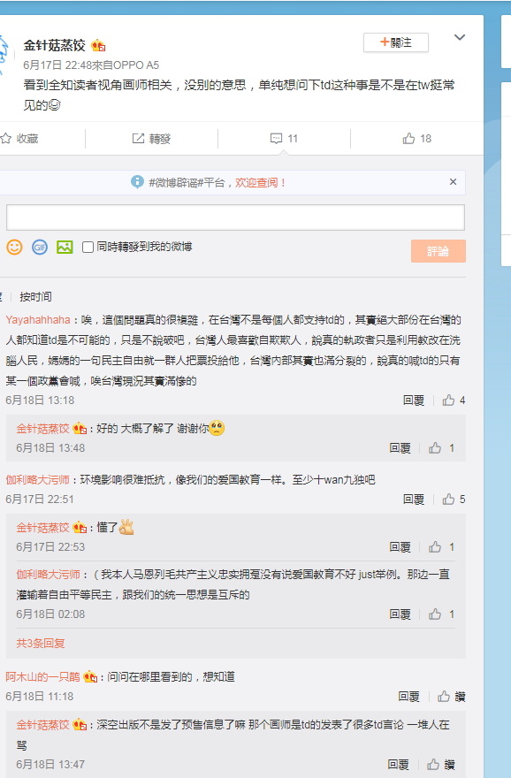Sort comments via 按时间 tab
Viewport: 511px width, 778px height.
(35, 297)
